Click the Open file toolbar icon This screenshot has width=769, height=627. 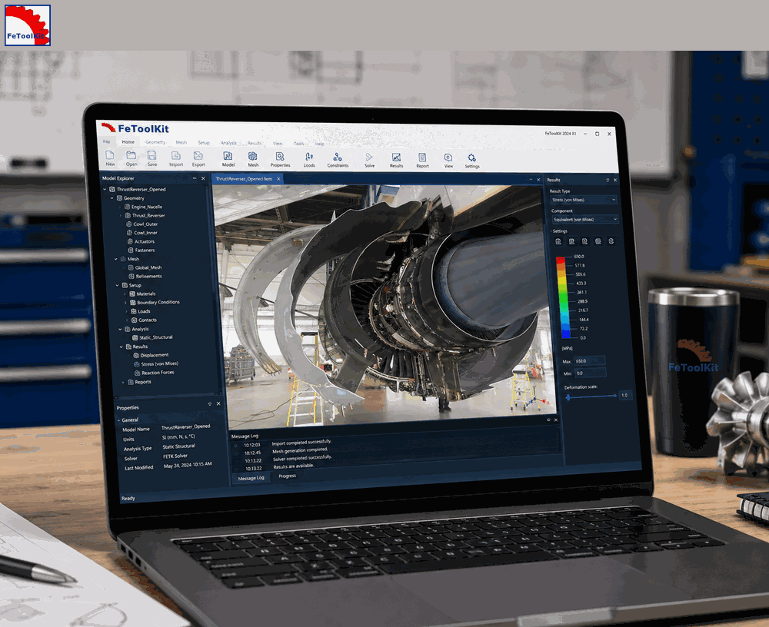(x=131, y=155)
